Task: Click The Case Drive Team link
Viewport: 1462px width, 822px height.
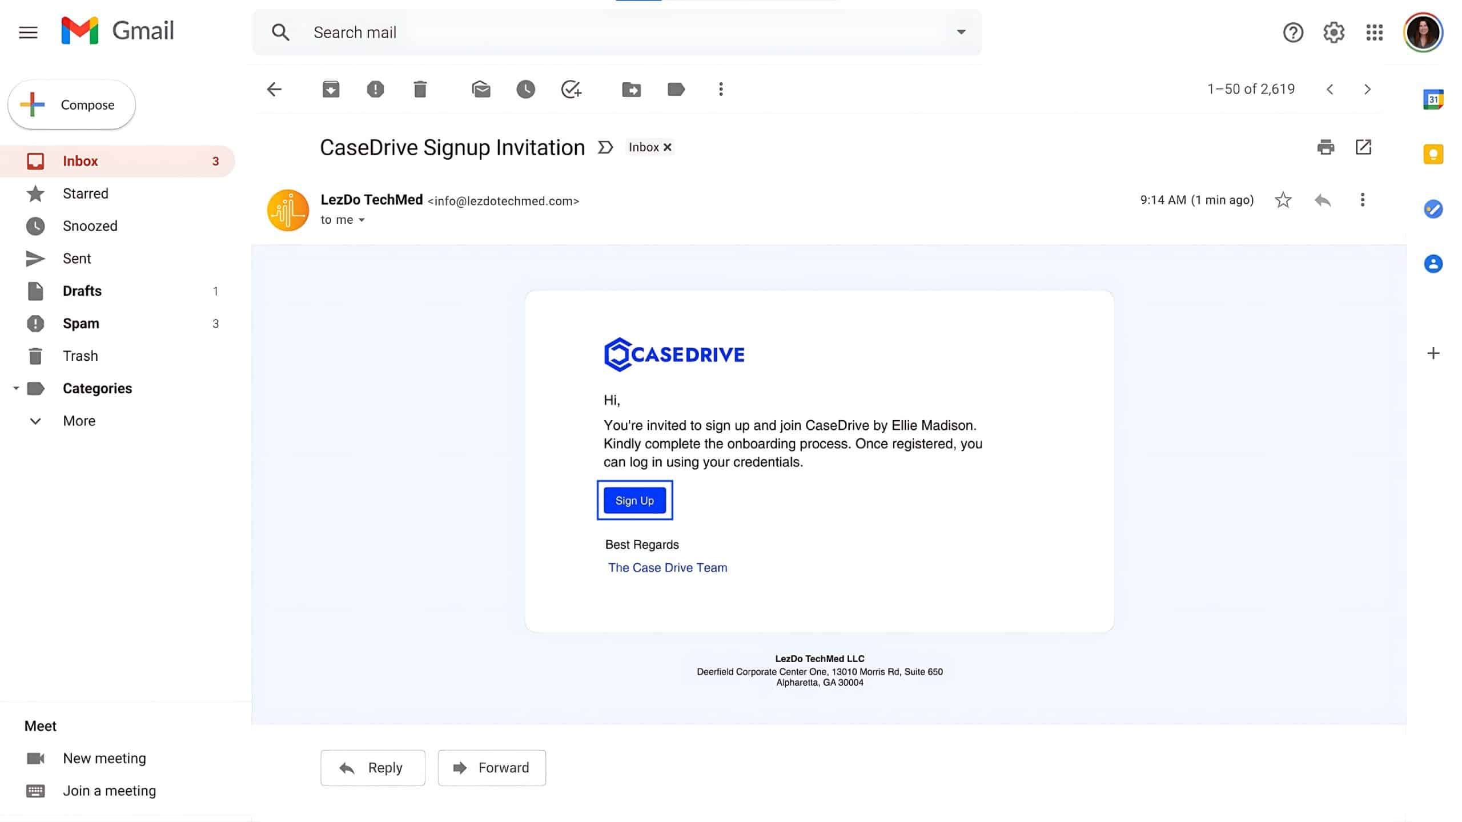Action: tap(668, 567)
